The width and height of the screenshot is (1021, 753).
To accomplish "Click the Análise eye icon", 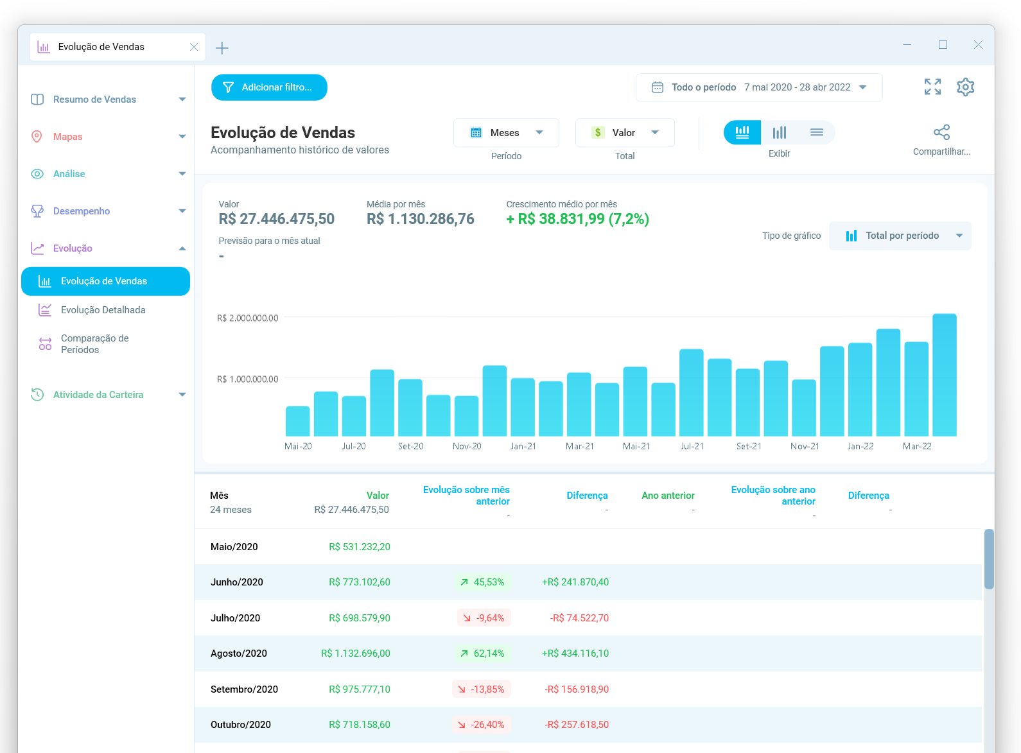I will pos(37,174).
